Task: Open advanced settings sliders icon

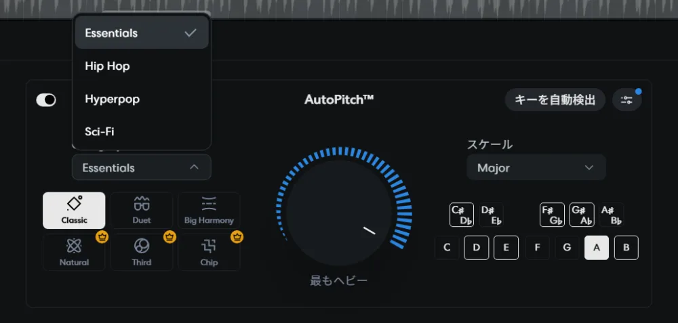Action: 626,100
